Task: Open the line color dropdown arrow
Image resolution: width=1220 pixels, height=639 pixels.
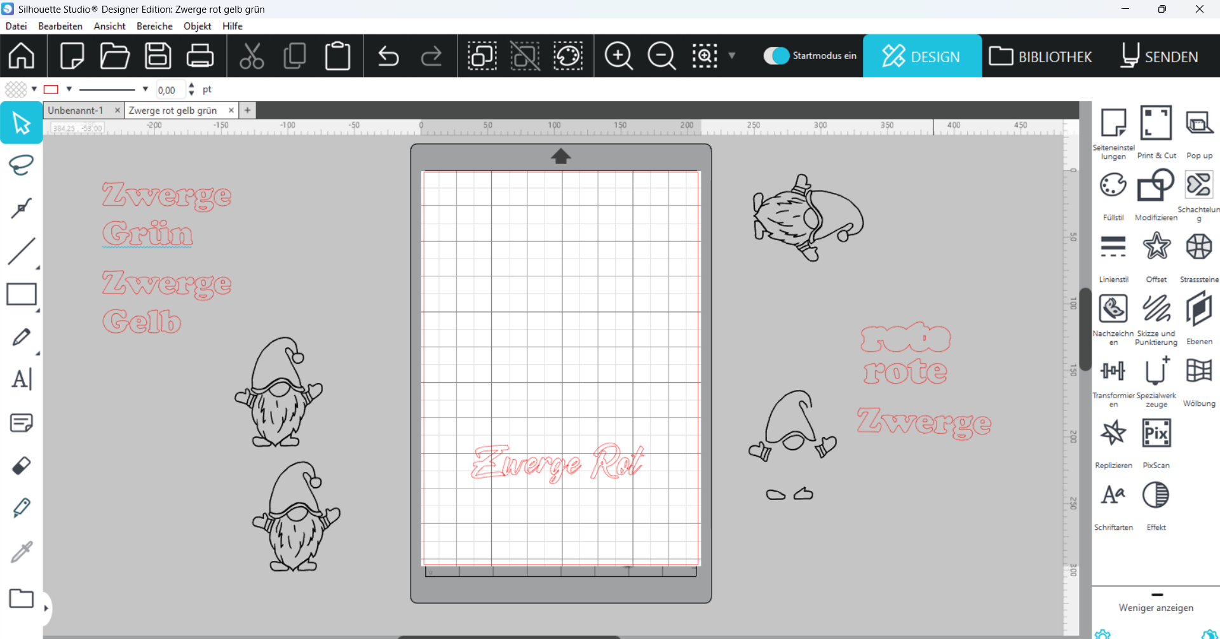Action: (69, 90)
